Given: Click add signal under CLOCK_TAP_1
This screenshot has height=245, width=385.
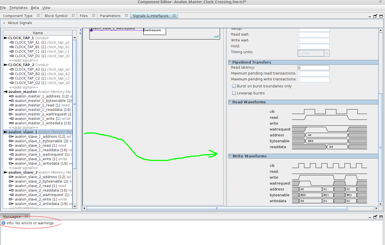Looking at the screenshot, I should (x=24, y=60).
